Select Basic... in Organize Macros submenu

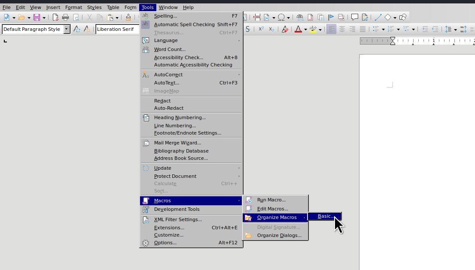[x=325, y=216]
